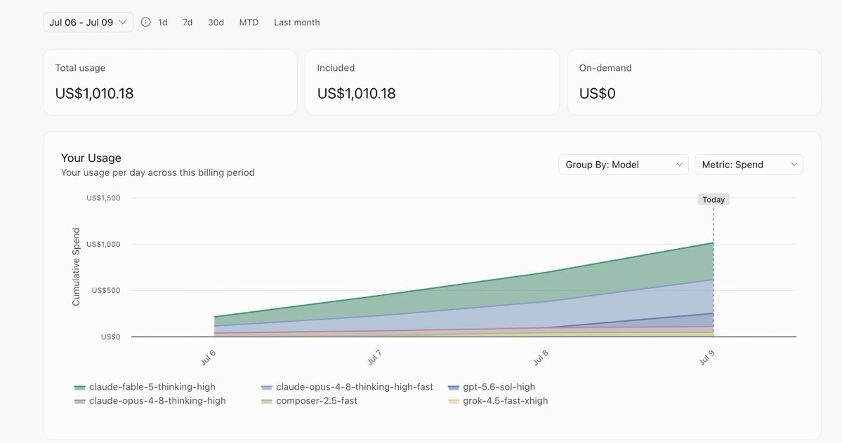
Task: Select the 30d time range
Action: [x=216, y=22]
